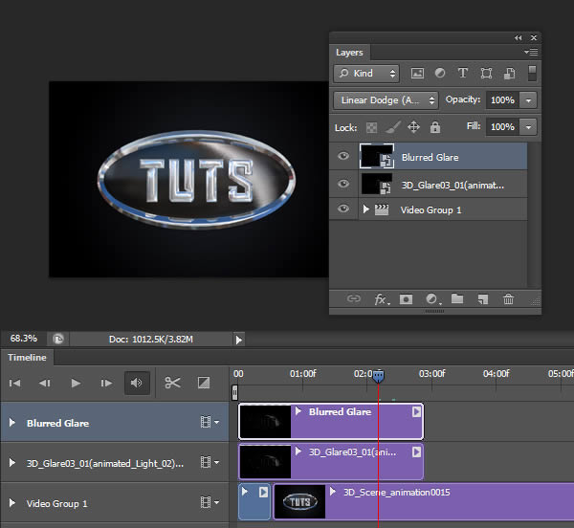
Task: Hide Video Group 1 layer visibility
Action: click(343, 209)
